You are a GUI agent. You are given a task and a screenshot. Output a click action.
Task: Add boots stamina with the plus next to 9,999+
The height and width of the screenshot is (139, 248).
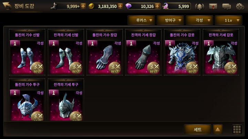click(83, 6)
